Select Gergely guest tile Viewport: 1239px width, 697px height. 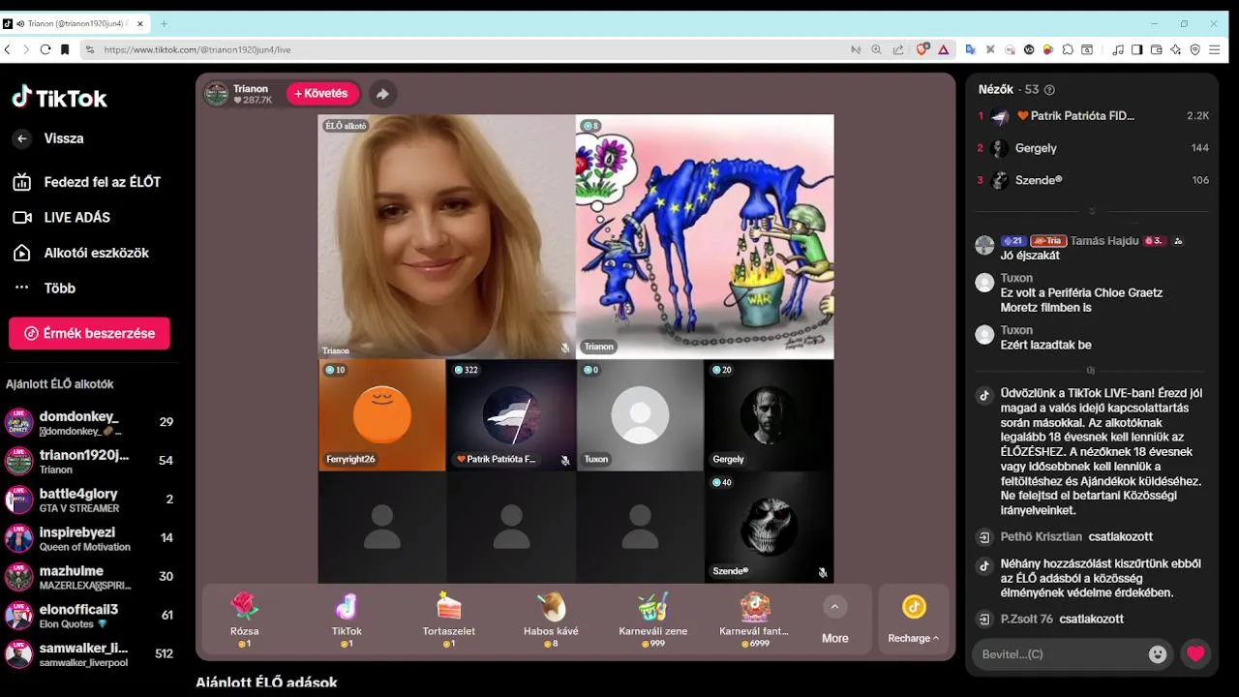pyautogui.click(x=769, y=415)
